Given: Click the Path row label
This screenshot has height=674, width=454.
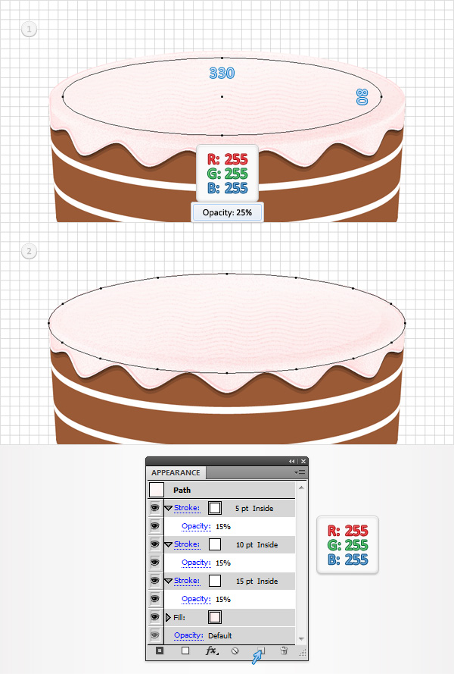Looking at the screenshot, I should 182,490.
